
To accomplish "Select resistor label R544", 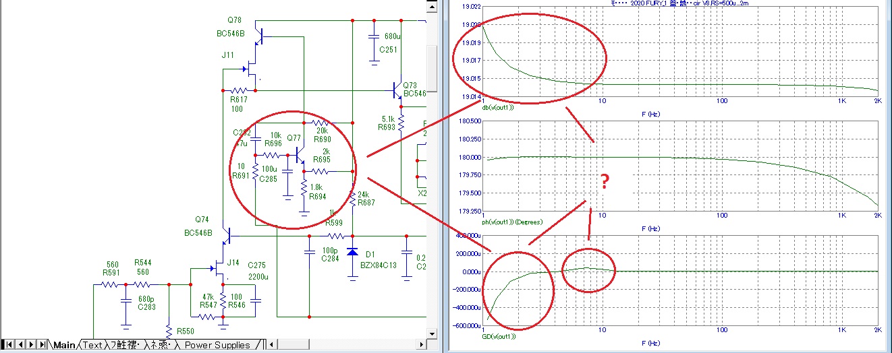I will (x=142, y=264).
